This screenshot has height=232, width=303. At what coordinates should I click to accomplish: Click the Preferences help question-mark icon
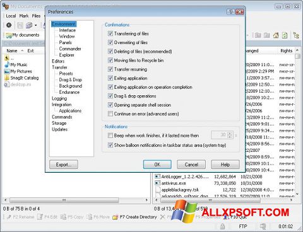(230, 12)
